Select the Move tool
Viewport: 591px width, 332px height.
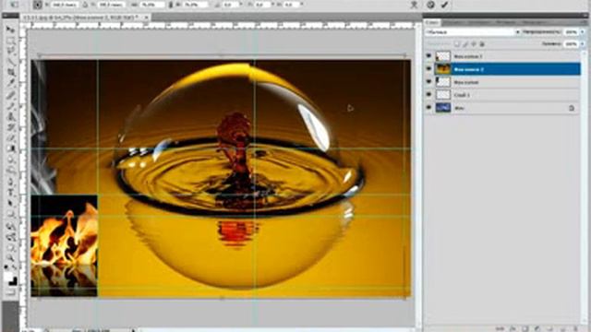[x=10, y=30]
